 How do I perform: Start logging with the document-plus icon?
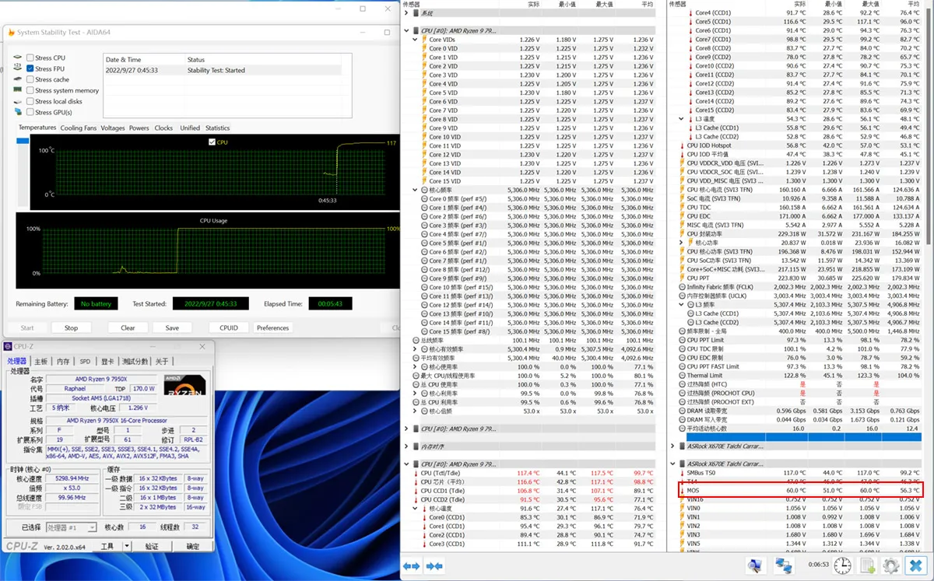coord(867,565)
